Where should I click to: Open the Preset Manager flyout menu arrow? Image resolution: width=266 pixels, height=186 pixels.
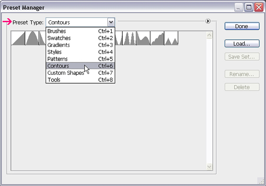tap(208, 21)
